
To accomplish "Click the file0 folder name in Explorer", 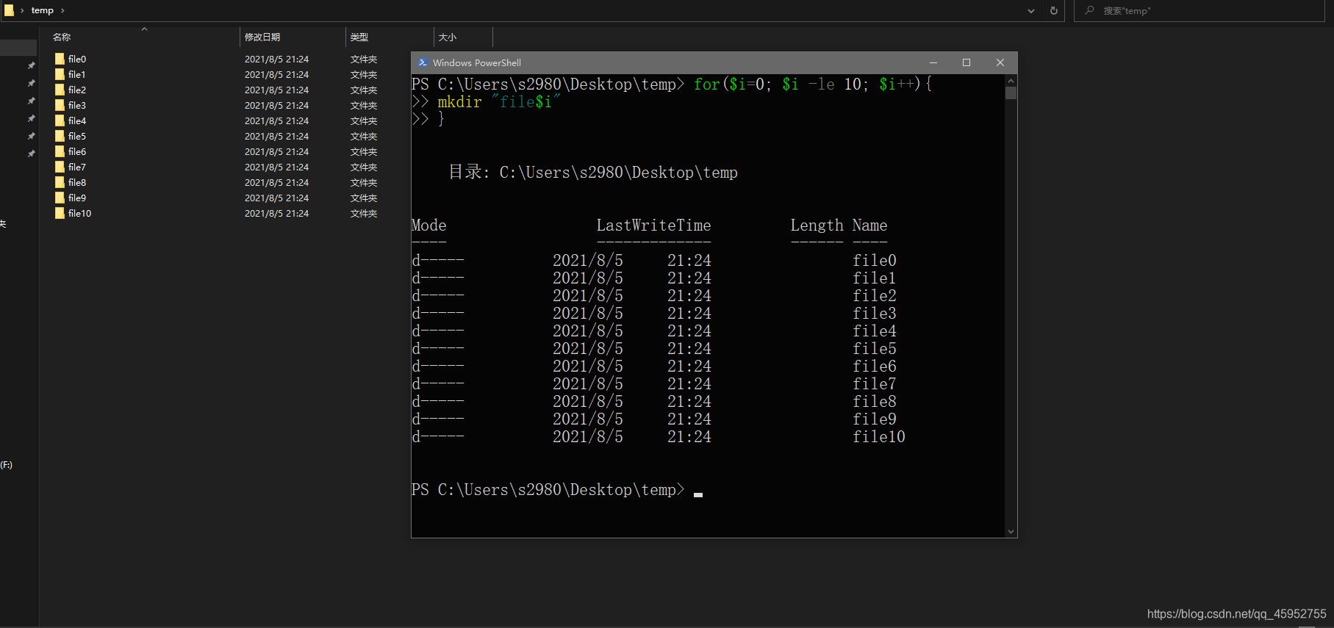I will point(77,59).
